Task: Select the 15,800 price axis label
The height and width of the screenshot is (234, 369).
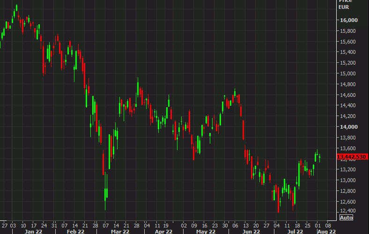Action: click(348, 31)
